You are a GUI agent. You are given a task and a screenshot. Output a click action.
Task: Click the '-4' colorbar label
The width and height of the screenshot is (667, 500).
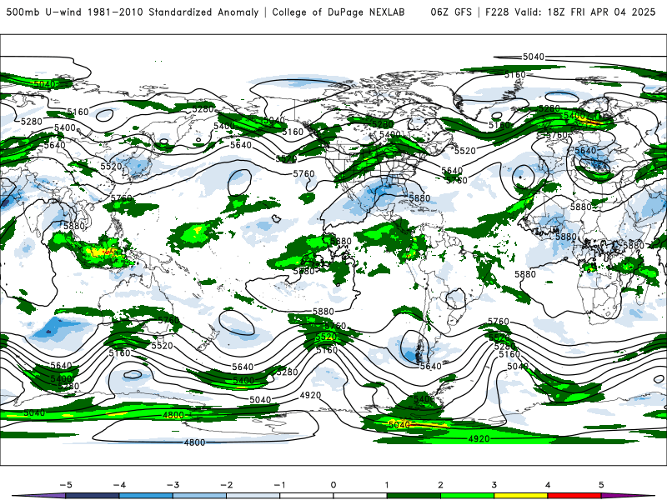(x=119, y=485)
